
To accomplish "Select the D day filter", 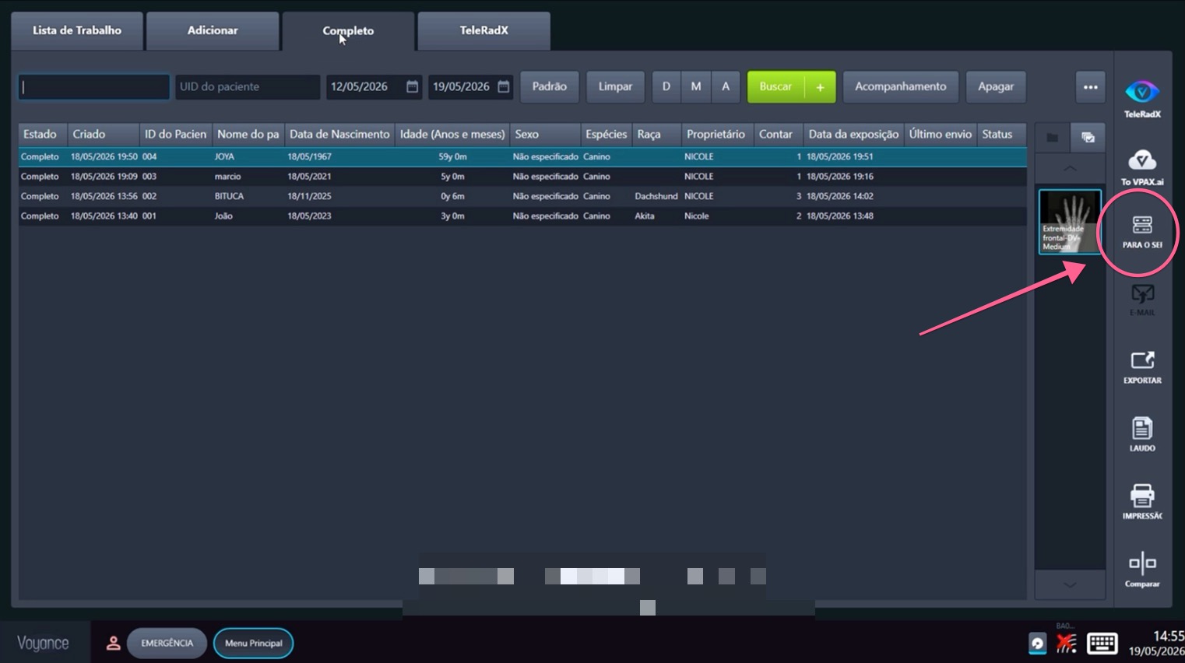I will [666, 87].
